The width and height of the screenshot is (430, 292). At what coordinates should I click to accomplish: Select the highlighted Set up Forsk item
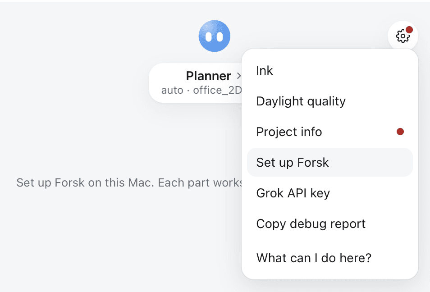point(330,162)
